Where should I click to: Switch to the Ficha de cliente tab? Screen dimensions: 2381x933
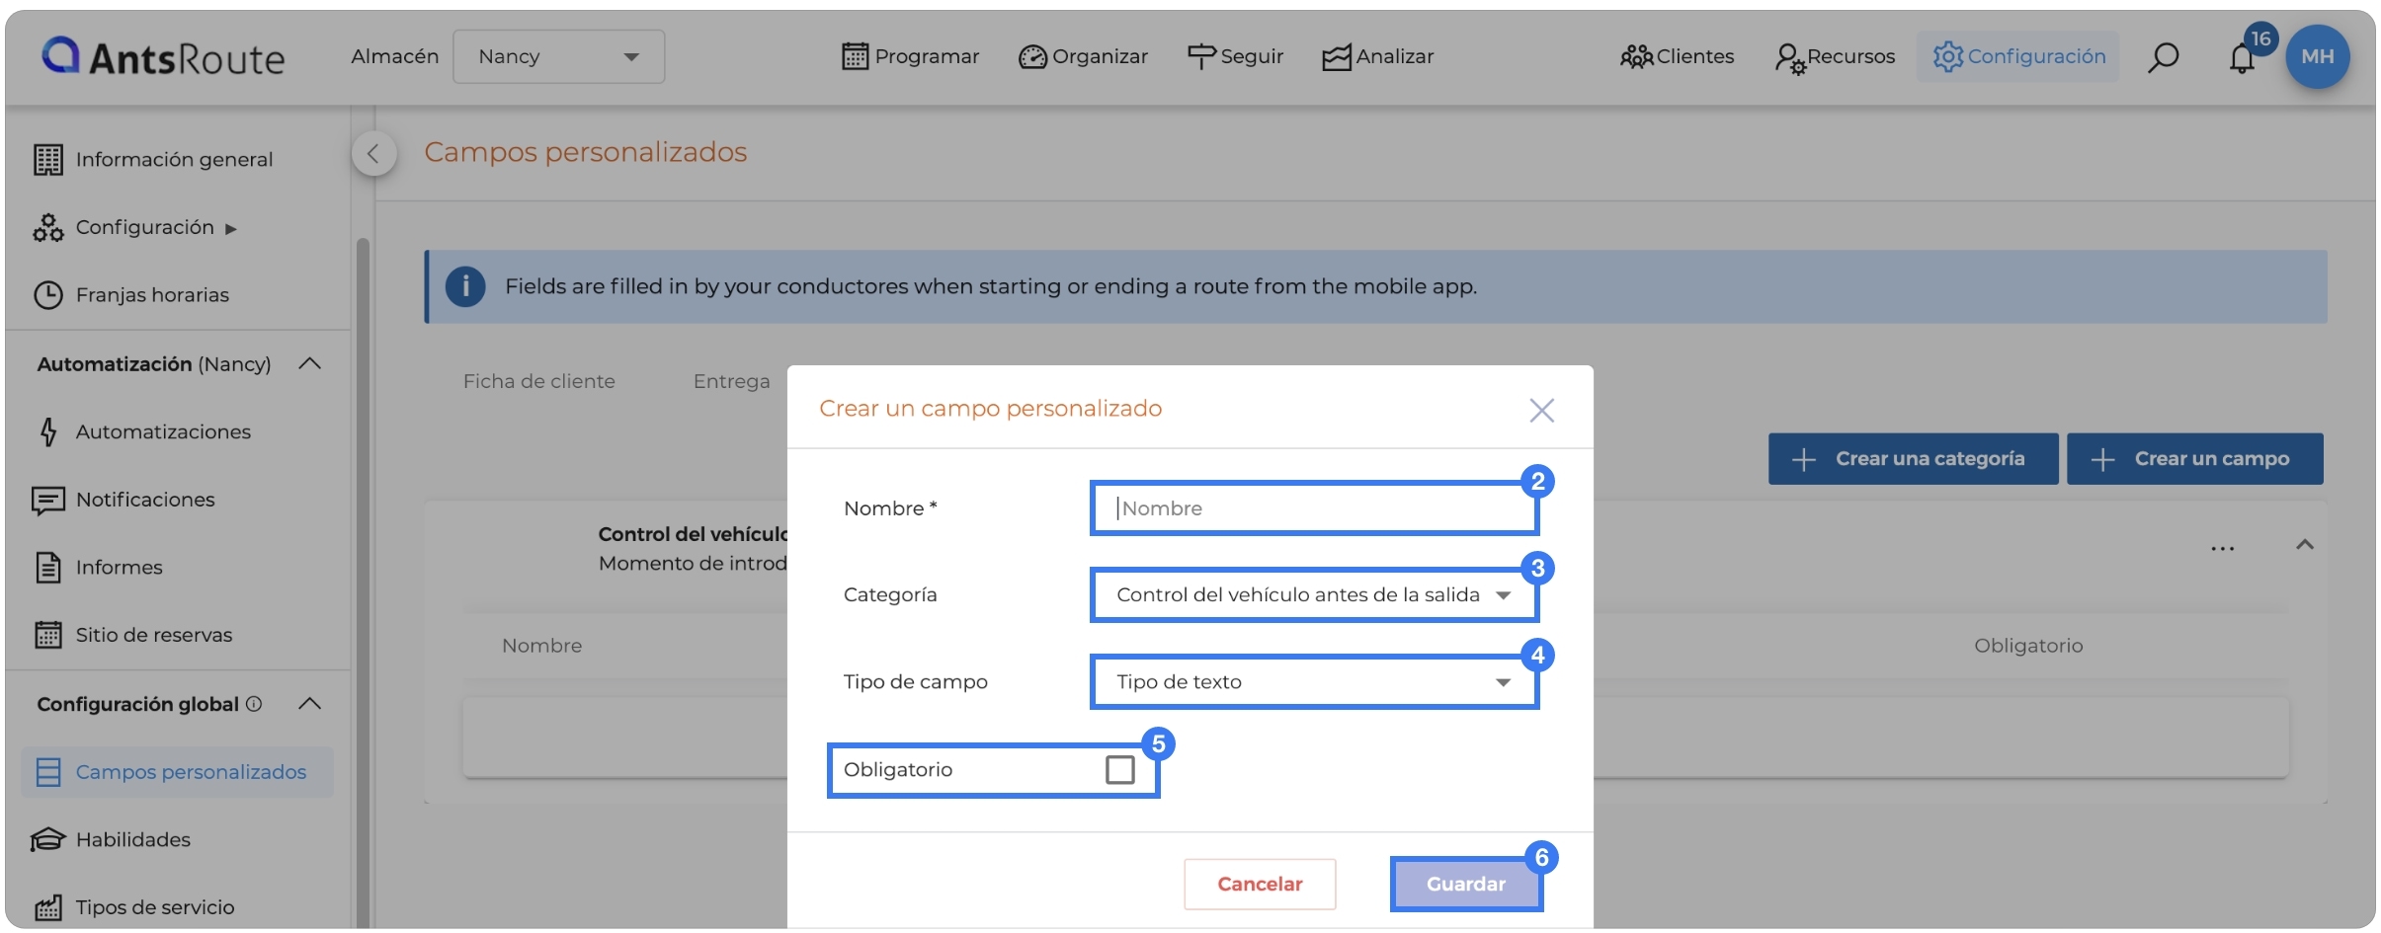pos(539,381)
